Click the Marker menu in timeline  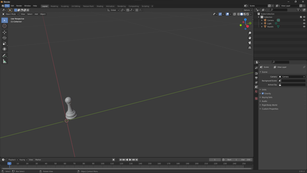click(x=38, y=160)
